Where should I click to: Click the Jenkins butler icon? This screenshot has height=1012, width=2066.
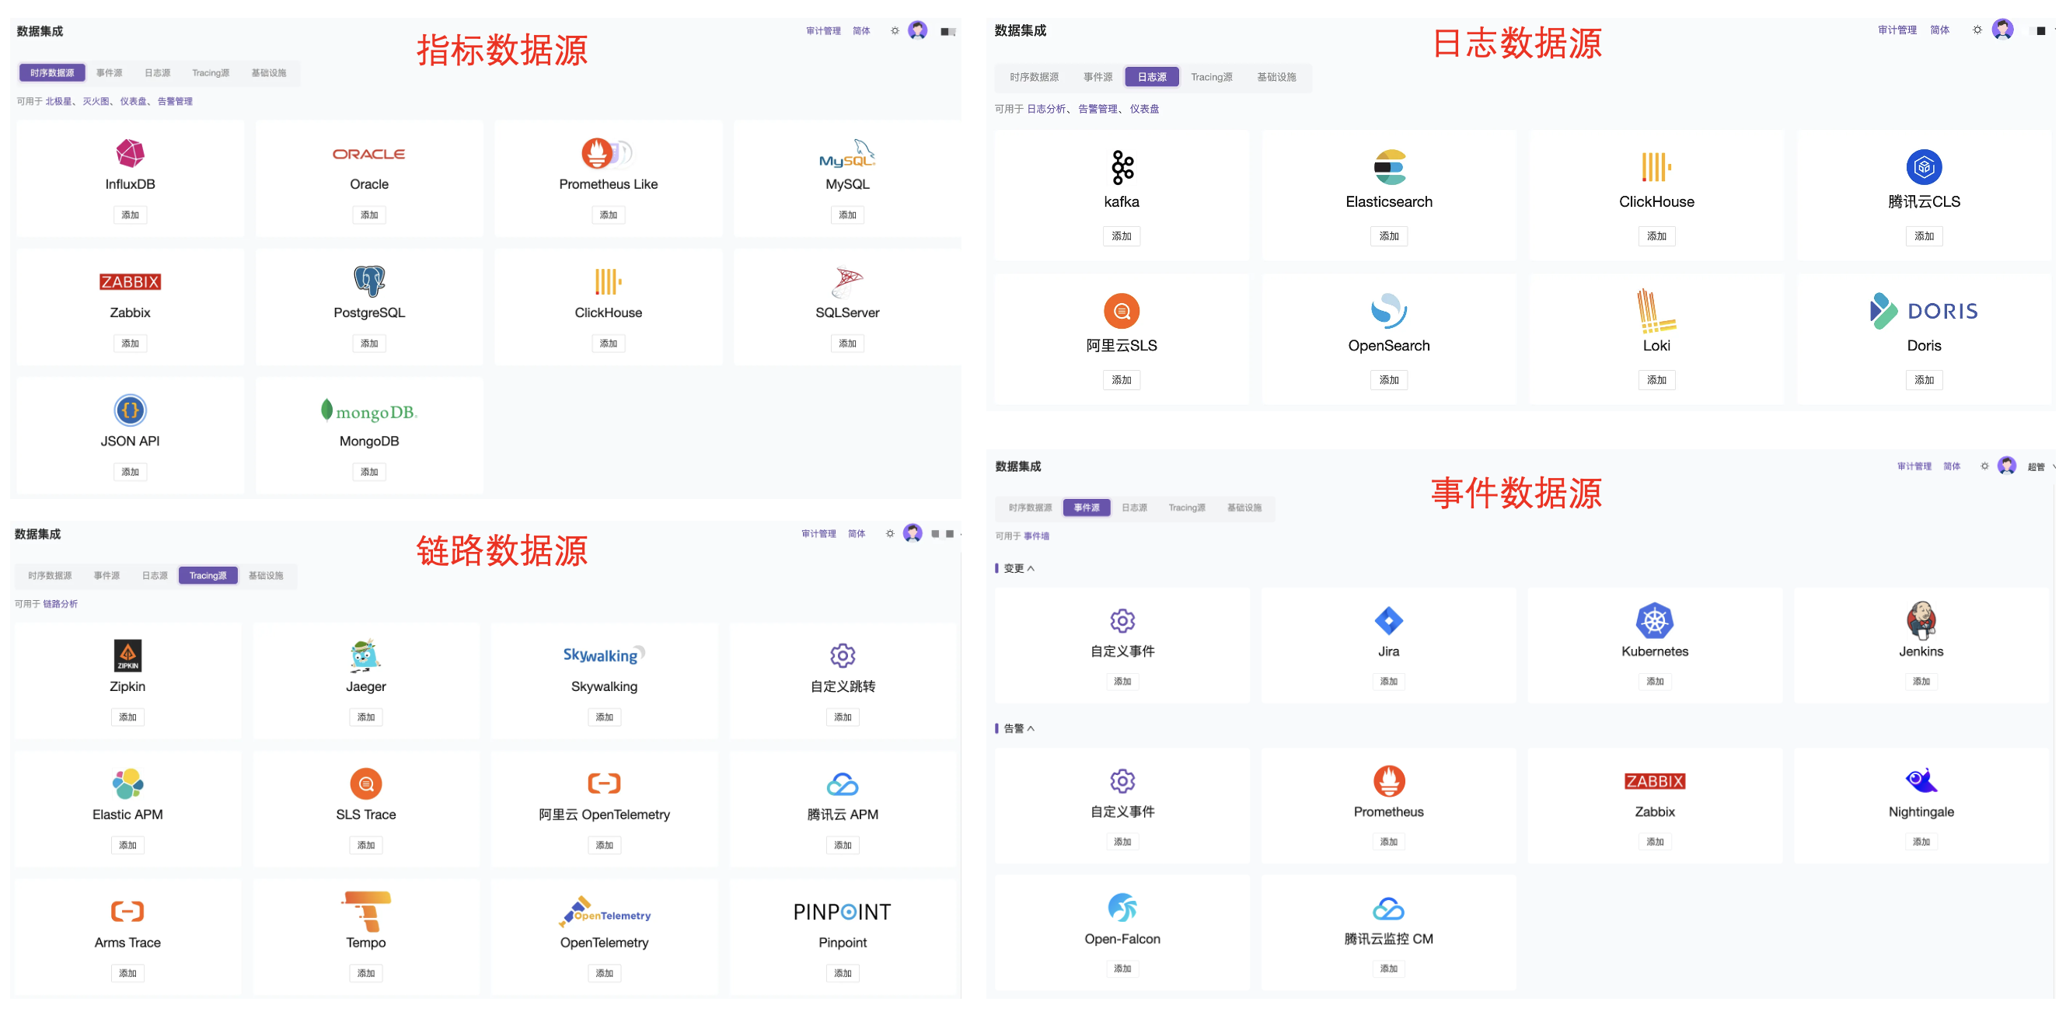pos(1921,620)
